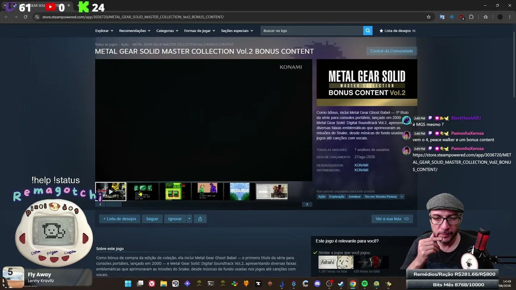
Task: Add game to wishlist (+ Lista de desejos)
Action: pyautogui.click(x=120, y=219)
